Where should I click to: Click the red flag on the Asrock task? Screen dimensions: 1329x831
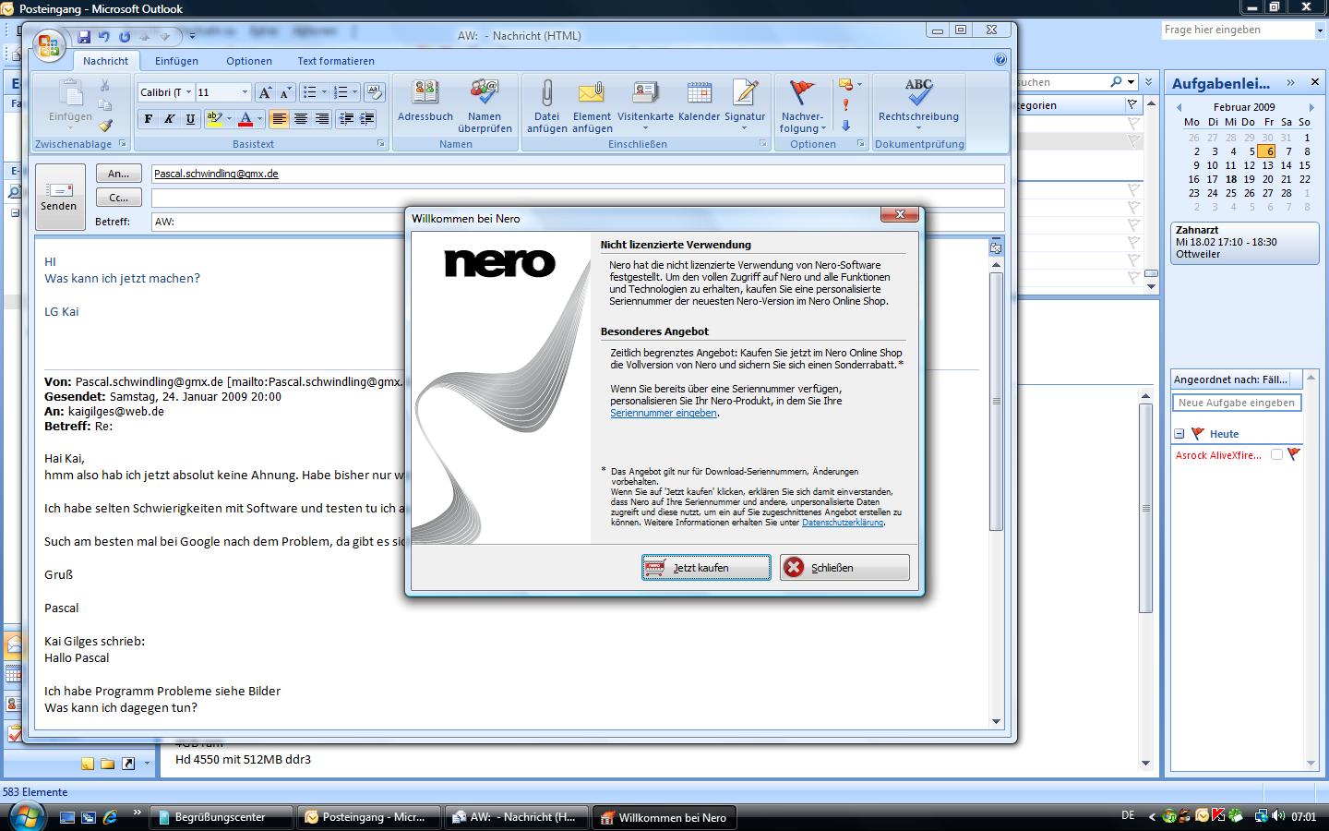1293,454
